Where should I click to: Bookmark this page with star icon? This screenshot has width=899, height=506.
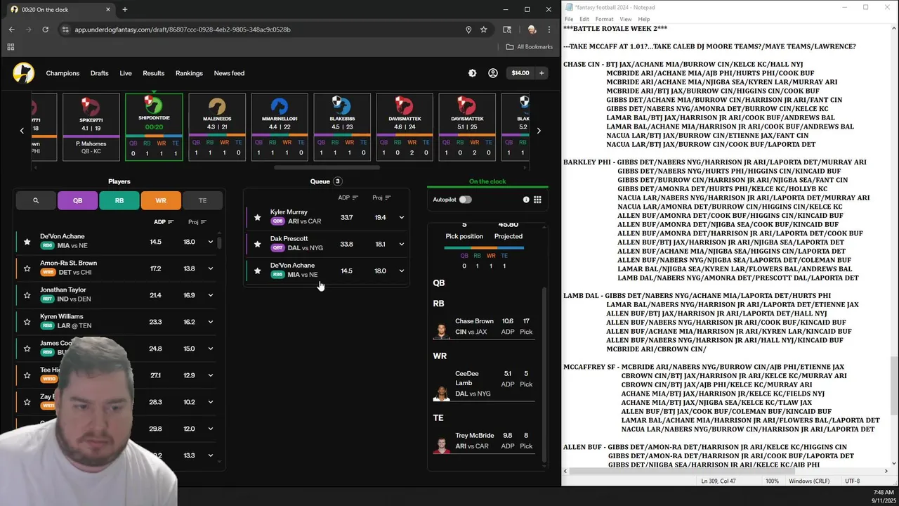484,30
